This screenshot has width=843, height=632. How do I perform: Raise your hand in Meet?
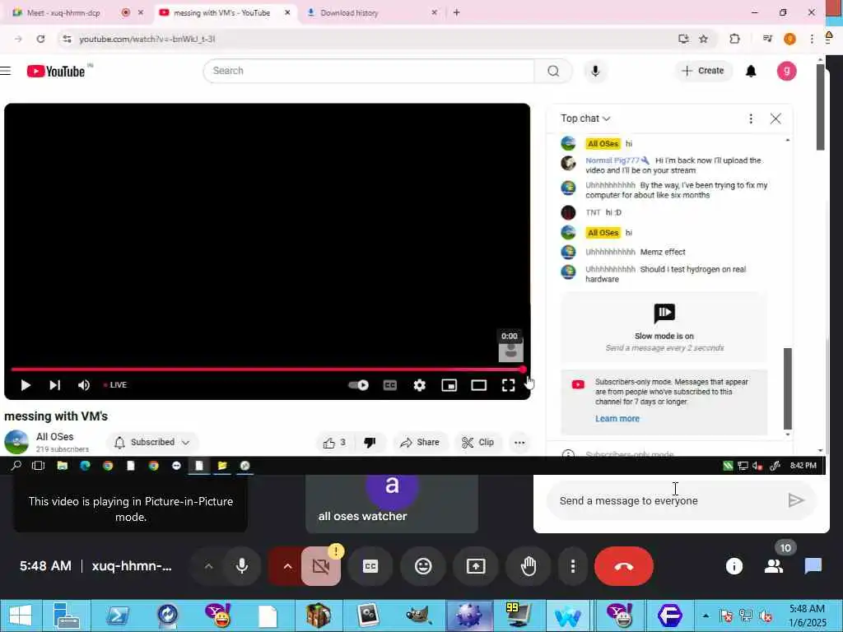[x=529, y=566]
